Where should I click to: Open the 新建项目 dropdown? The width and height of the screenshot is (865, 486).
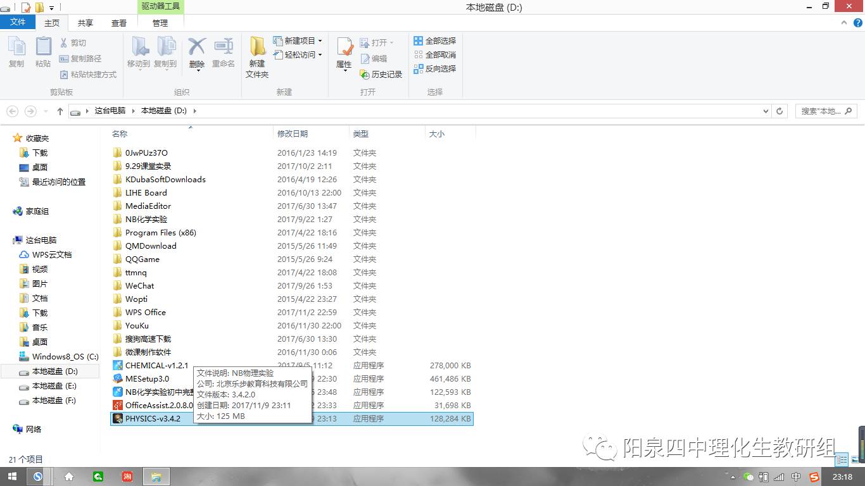click(298, 40)
